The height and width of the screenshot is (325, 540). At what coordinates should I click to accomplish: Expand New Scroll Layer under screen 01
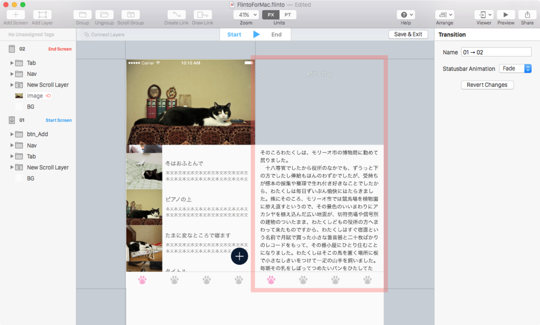pyautogui.click(x=12, y=168)
